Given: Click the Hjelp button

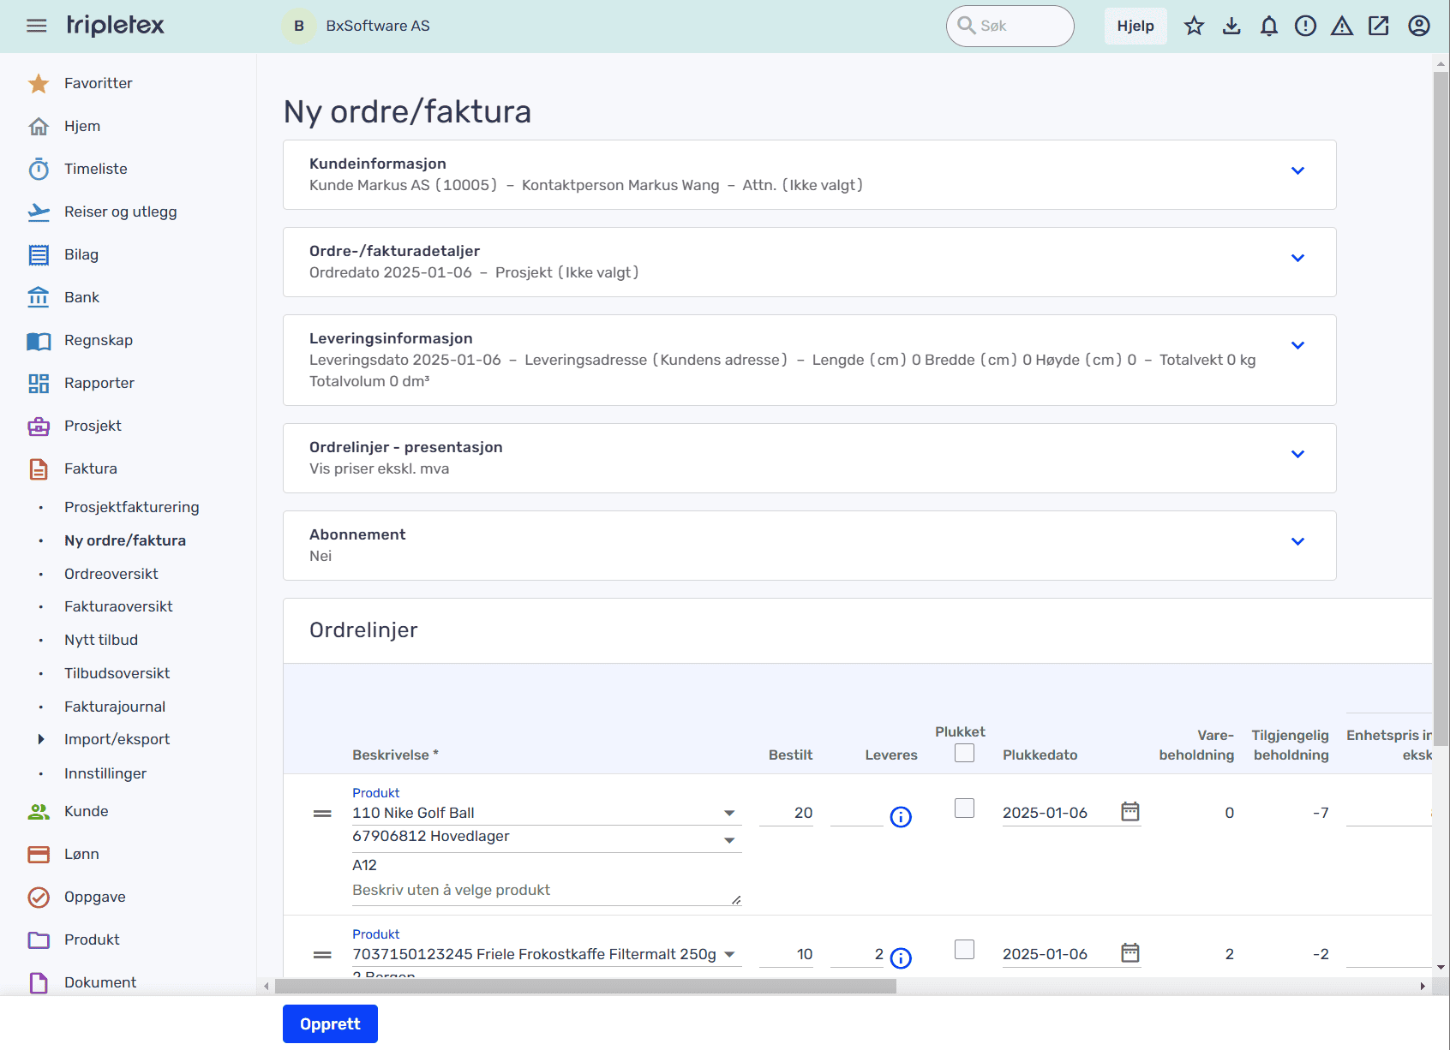Looking at the screenshot, I should point(1135,26).
